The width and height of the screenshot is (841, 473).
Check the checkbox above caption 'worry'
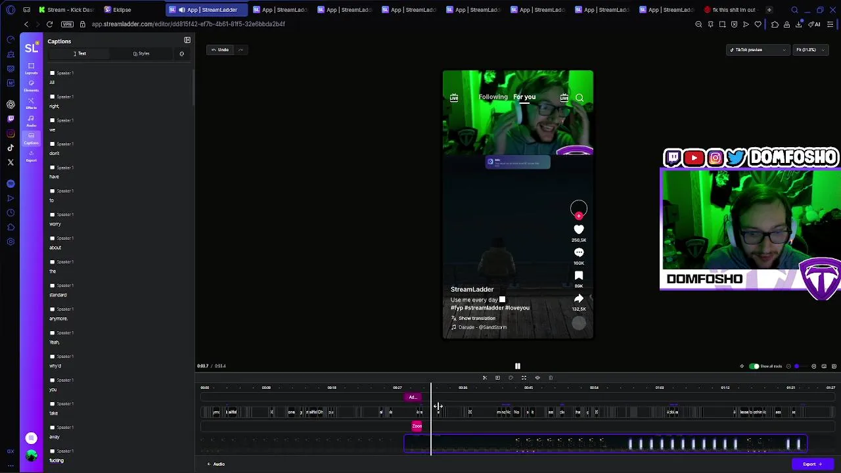[x=52, y=215]
